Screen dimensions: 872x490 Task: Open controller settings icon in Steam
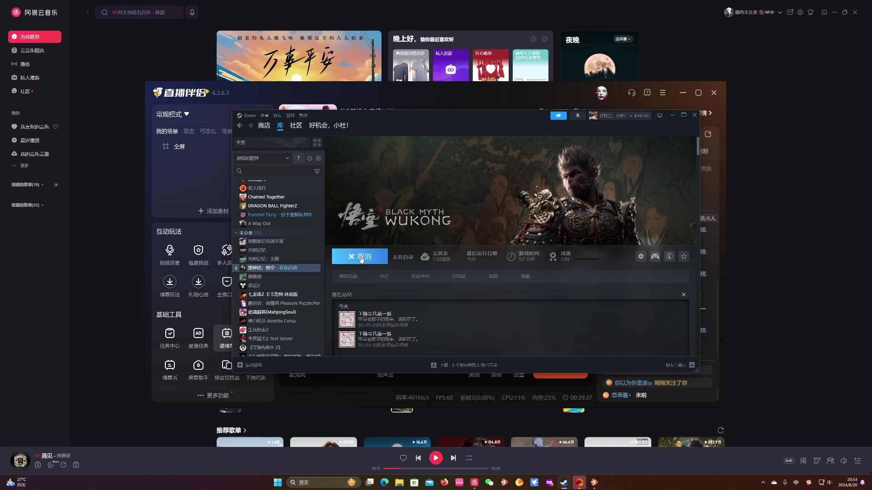(x=655, y=256)
